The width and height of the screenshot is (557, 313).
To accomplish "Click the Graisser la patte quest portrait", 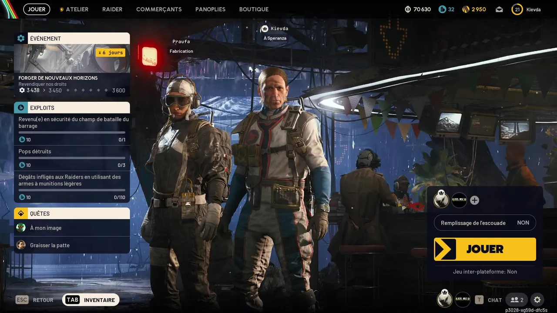I will click(x=21, y=245).
